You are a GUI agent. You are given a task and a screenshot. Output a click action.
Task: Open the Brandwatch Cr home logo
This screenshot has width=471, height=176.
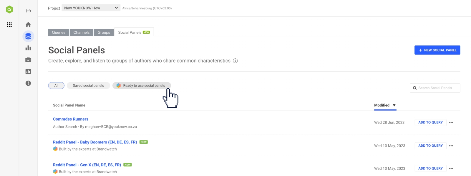point(10,9)
